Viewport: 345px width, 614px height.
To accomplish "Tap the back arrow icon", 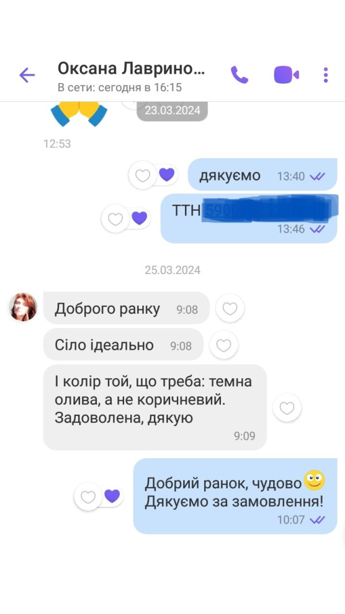I will 27,75.
